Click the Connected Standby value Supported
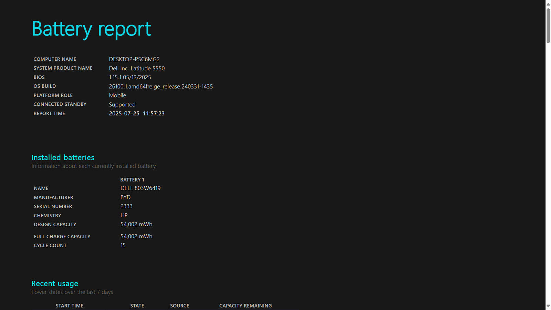The image size is (551, 310). point(122,104)
